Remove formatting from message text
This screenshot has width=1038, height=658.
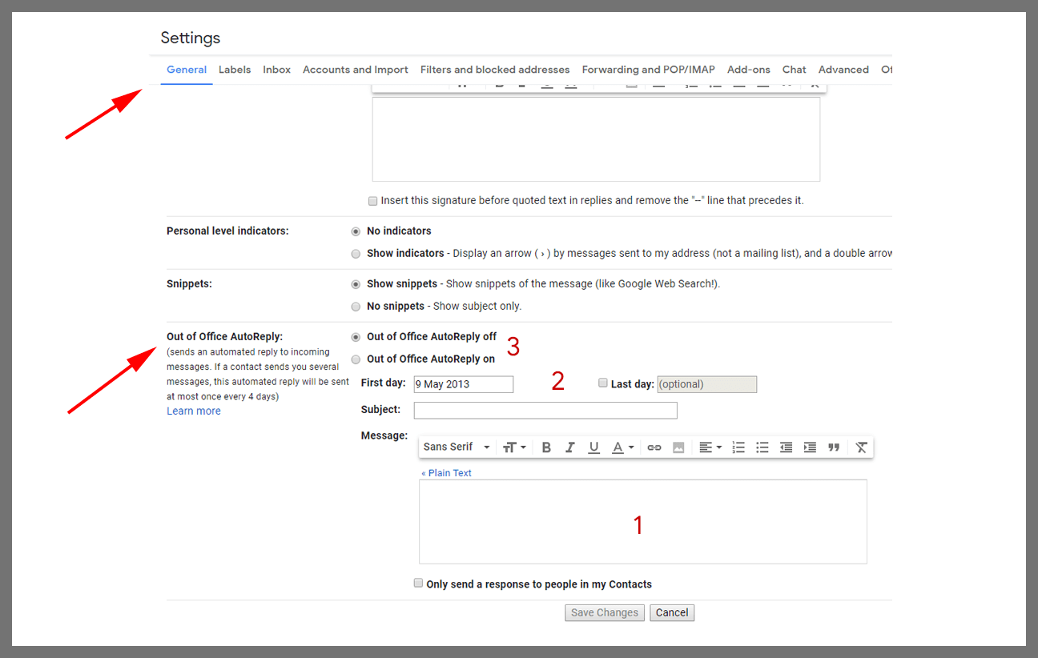tap(861, 447)
